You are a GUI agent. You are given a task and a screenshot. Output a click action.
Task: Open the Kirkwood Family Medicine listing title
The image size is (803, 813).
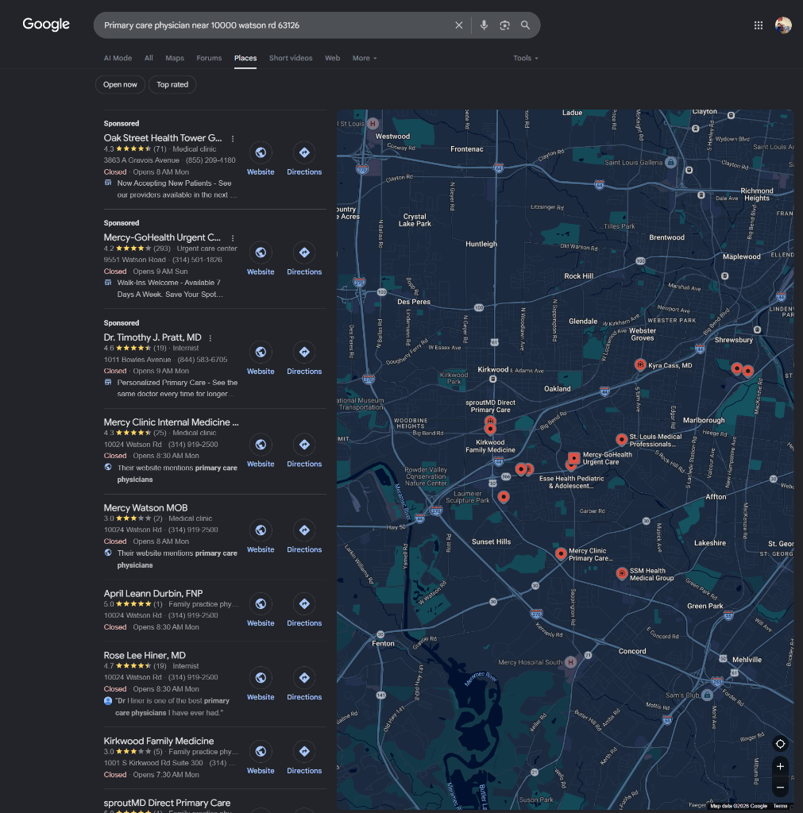(158, 741)
